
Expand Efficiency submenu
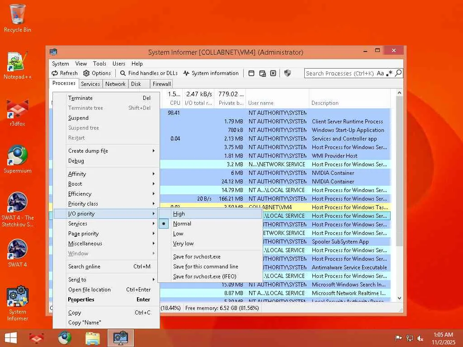point(107,193)
